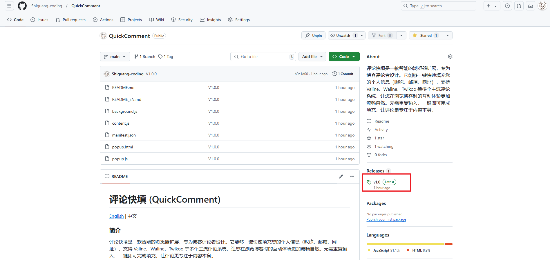550x260 pixels.
Task: Click the Shiguang-coding commit author name
Action: [128, 74]
